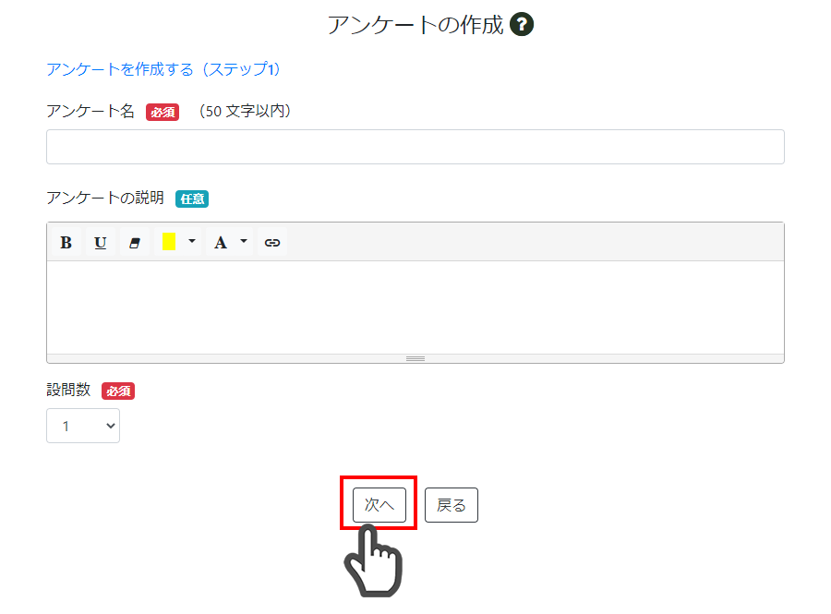Click the アンケートの説明 field label
The width and height of the screenshot is (831, 614).
pos(105,198)
